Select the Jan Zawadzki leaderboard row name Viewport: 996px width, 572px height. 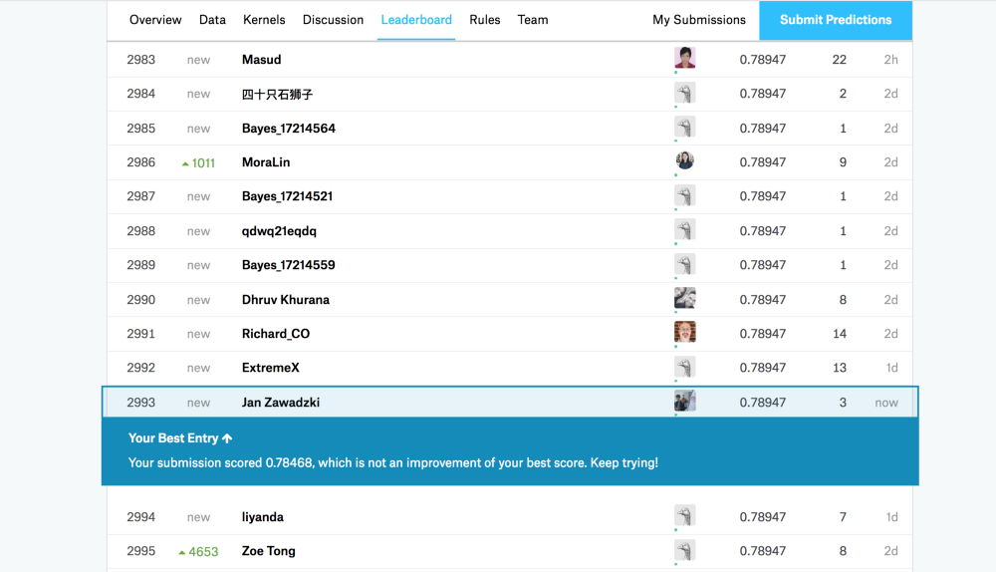click(x=281, y=403)
